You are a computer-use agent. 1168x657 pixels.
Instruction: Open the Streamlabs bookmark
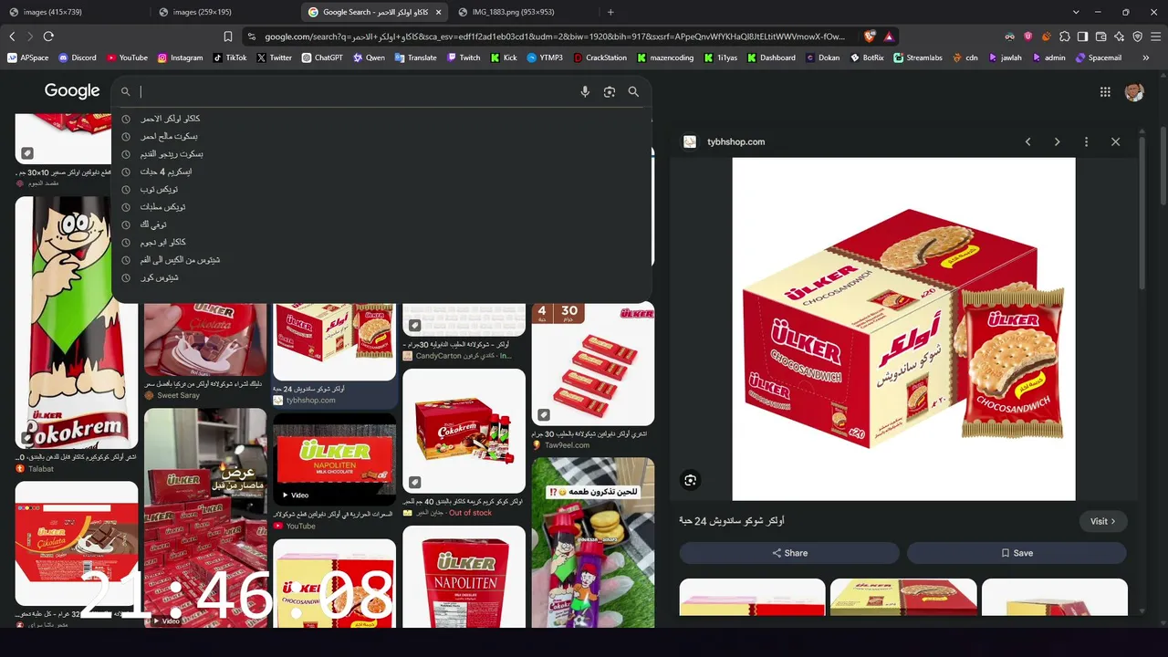(x=918, y=57)
